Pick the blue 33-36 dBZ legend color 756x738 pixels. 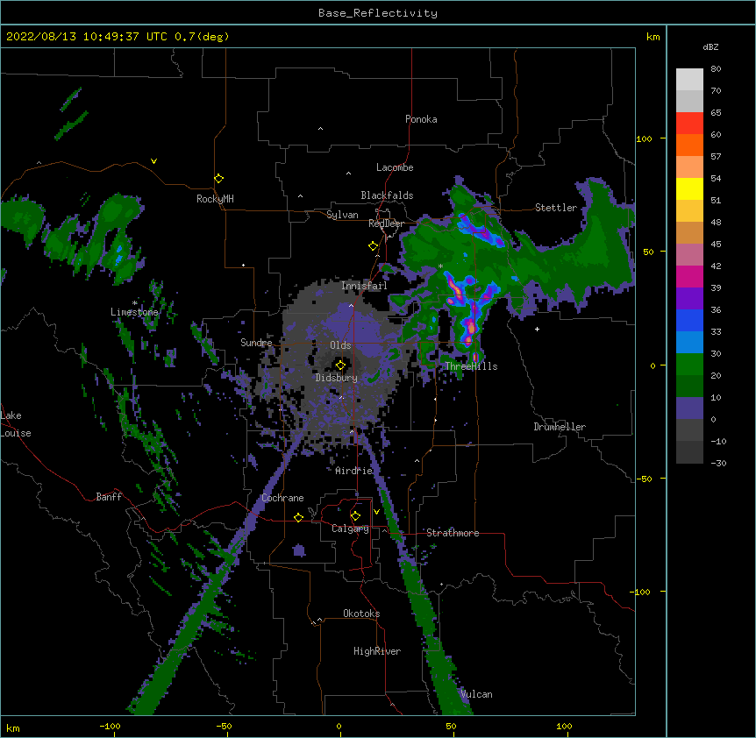[x=689, y=320]
